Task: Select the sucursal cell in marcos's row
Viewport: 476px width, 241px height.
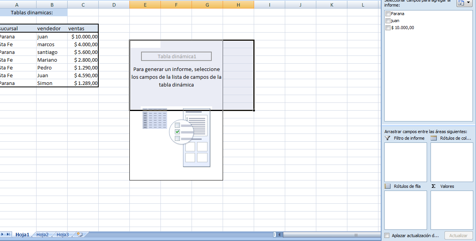Action: click(18, 44)
